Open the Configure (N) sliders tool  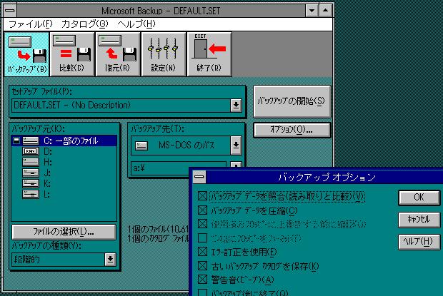coord(164,53)
